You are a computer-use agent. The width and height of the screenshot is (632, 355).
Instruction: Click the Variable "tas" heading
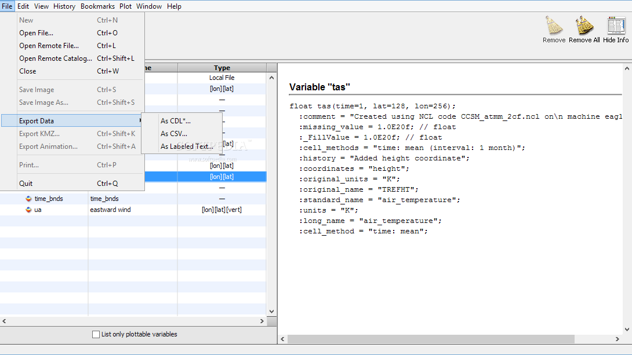(319, 87)
